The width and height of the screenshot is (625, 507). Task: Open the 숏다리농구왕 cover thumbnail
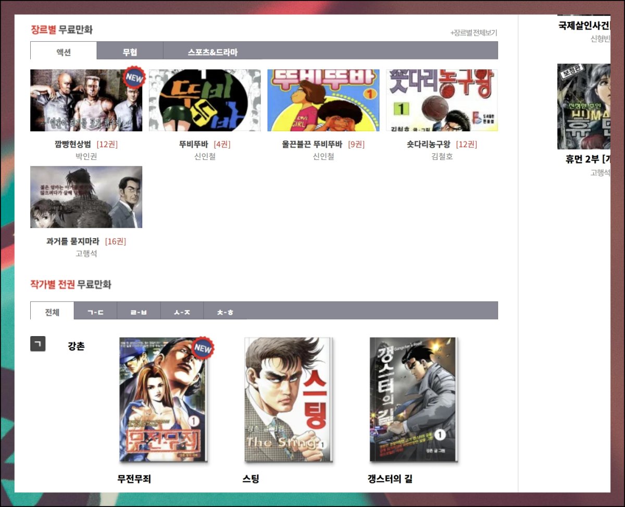click(442, 101)
